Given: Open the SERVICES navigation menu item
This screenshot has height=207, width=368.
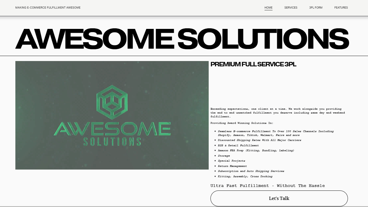Looking at the screenshot, I should (291, 8).
